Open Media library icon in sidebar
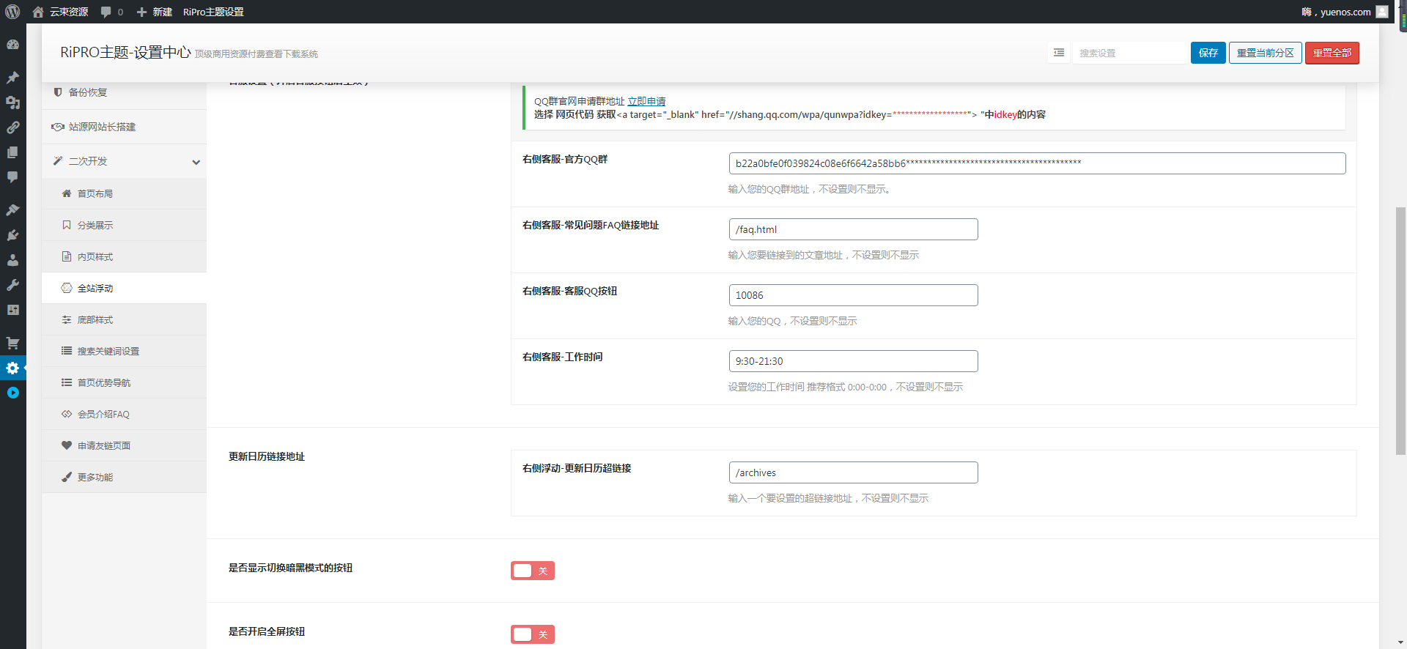 click(12, 103)
